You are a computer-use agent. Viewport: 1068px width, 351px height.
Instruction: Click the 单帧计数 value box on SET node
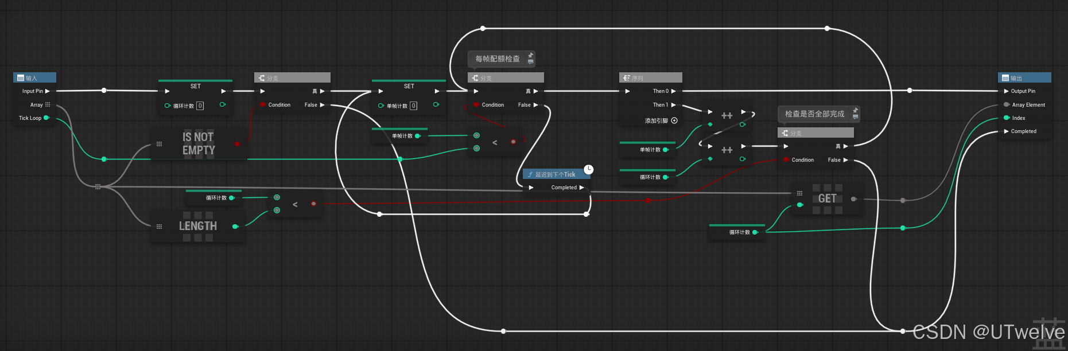click(413, 106)
